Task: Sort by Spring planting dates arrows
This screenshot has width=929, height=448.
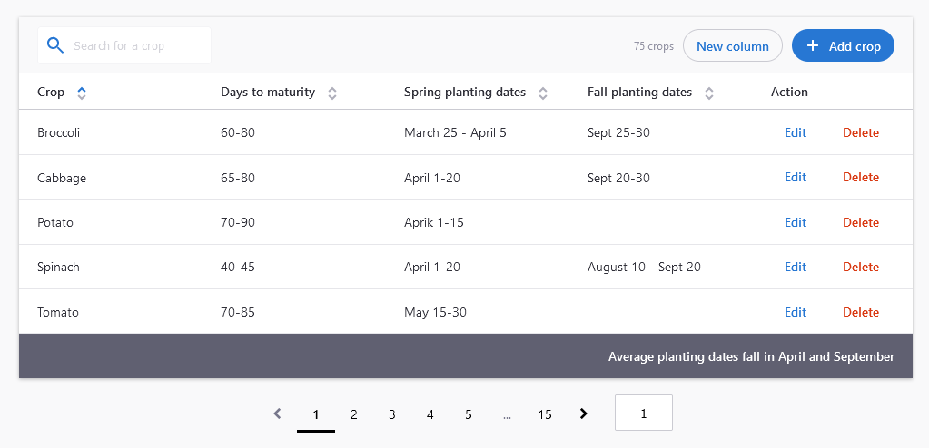Action: tap(543, 93)
